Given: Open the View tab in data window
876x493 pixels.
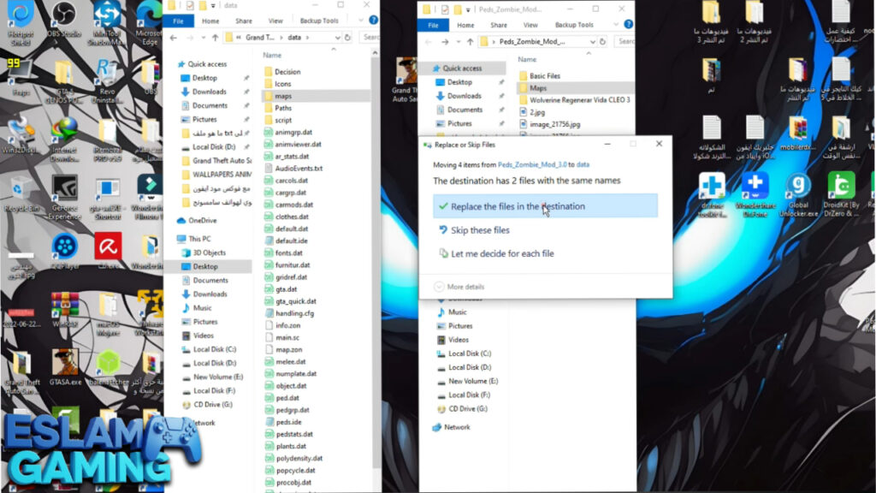Looking at the screenshot, I should tap(275, 21).
